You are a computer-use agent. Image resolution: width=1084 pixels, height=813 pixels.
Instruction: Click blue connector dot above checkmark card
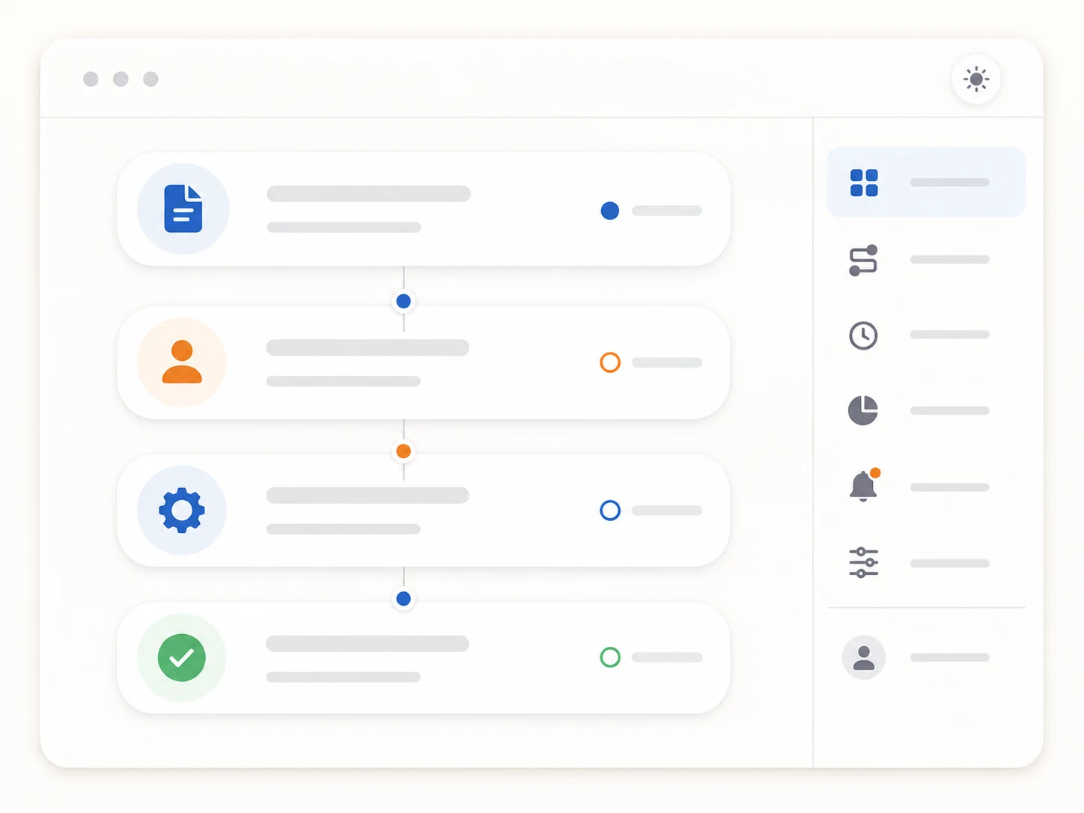[404, 598]
